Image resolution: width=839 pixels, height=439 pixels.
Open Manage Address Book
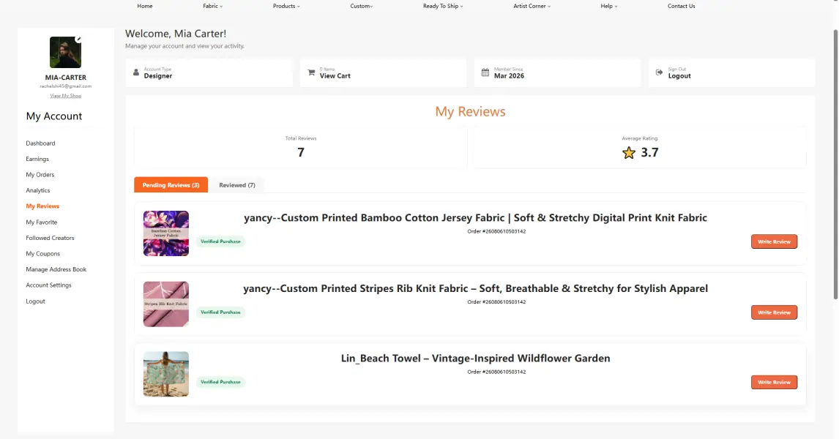click(56, 269)
